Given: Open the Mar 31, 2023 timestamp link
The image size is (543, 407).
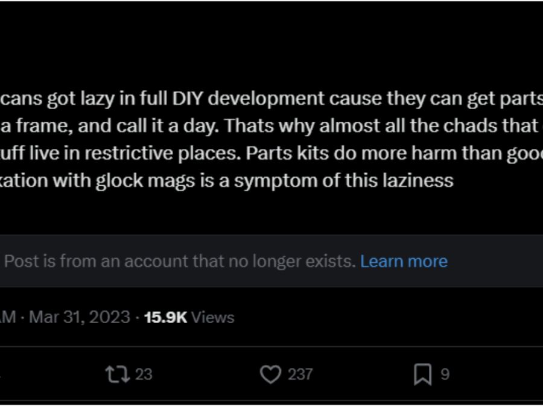Looking at the screenshot, I should (x=79, y=317).
